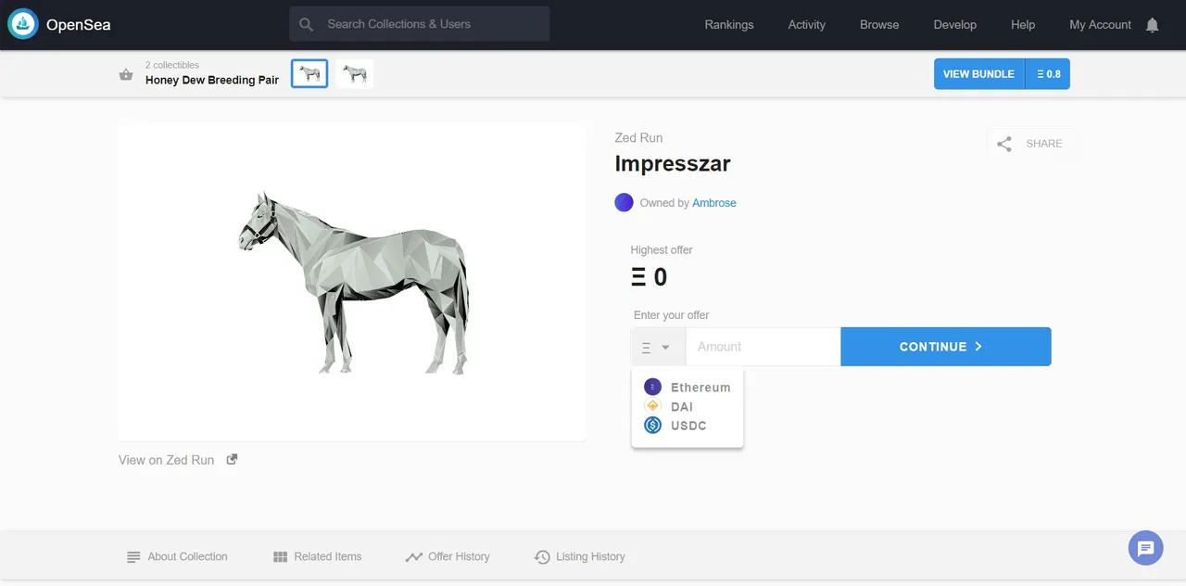Switch to Offer History tab
Image resolution: width=1186 pixels, height=586 pixels.
[x=448, y=557]
